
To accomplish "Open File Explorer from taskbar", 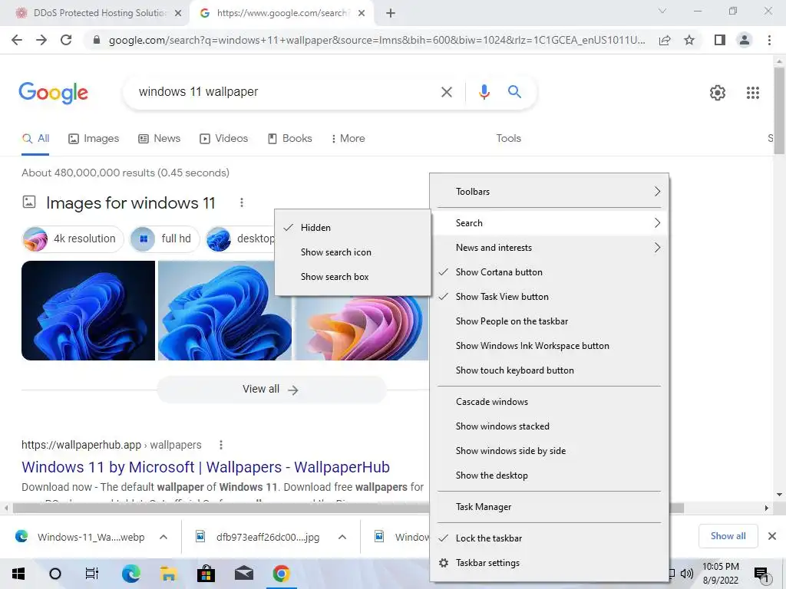I will point(168,574).
